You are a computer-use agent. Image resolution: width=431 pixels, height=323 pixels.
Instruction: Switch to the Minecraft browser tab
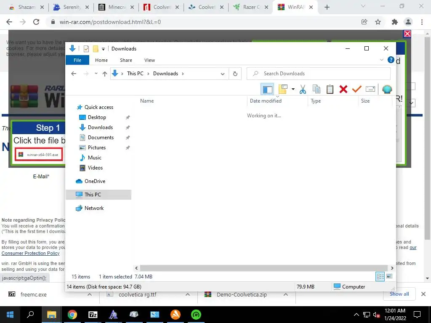point(117,7)
